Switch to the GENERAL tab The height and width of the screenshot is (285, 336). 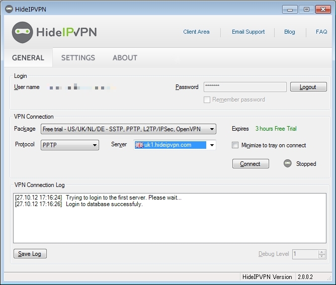[x=28, y=58]
